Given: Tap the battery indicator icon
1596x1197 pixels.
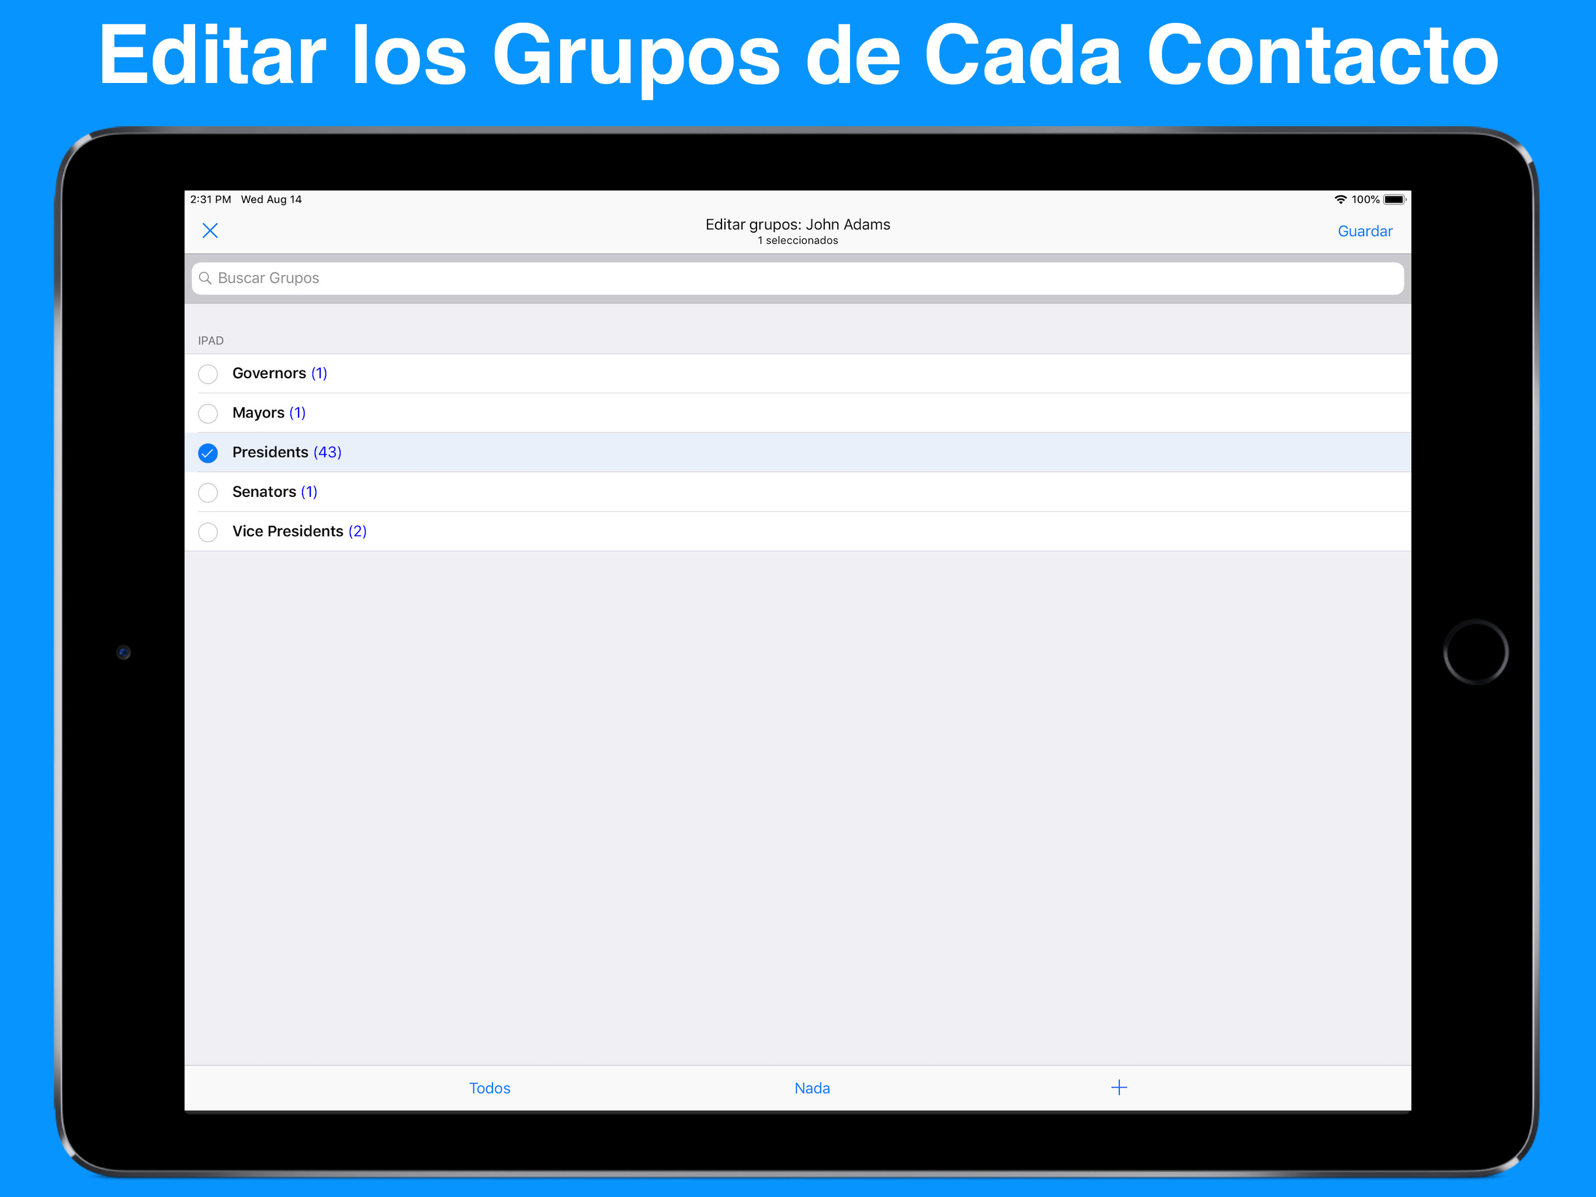Looking at the screenshot, I should [x=1394, y=199].
